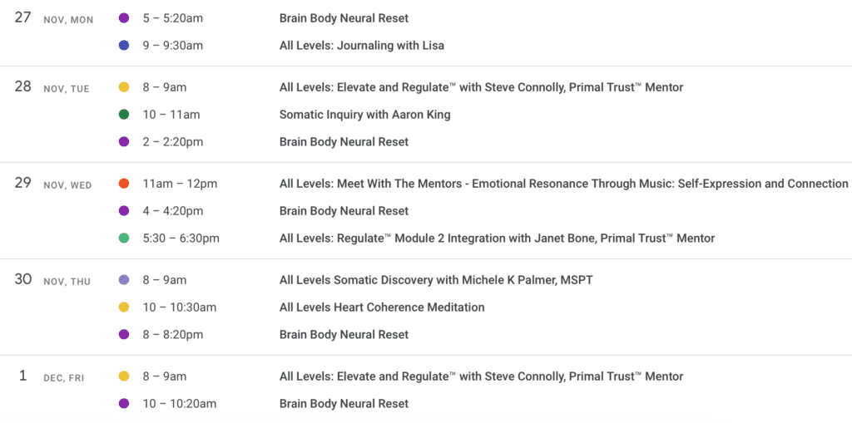
Task: Select date 29 Nov, Wed
Action: coord(22,183)
